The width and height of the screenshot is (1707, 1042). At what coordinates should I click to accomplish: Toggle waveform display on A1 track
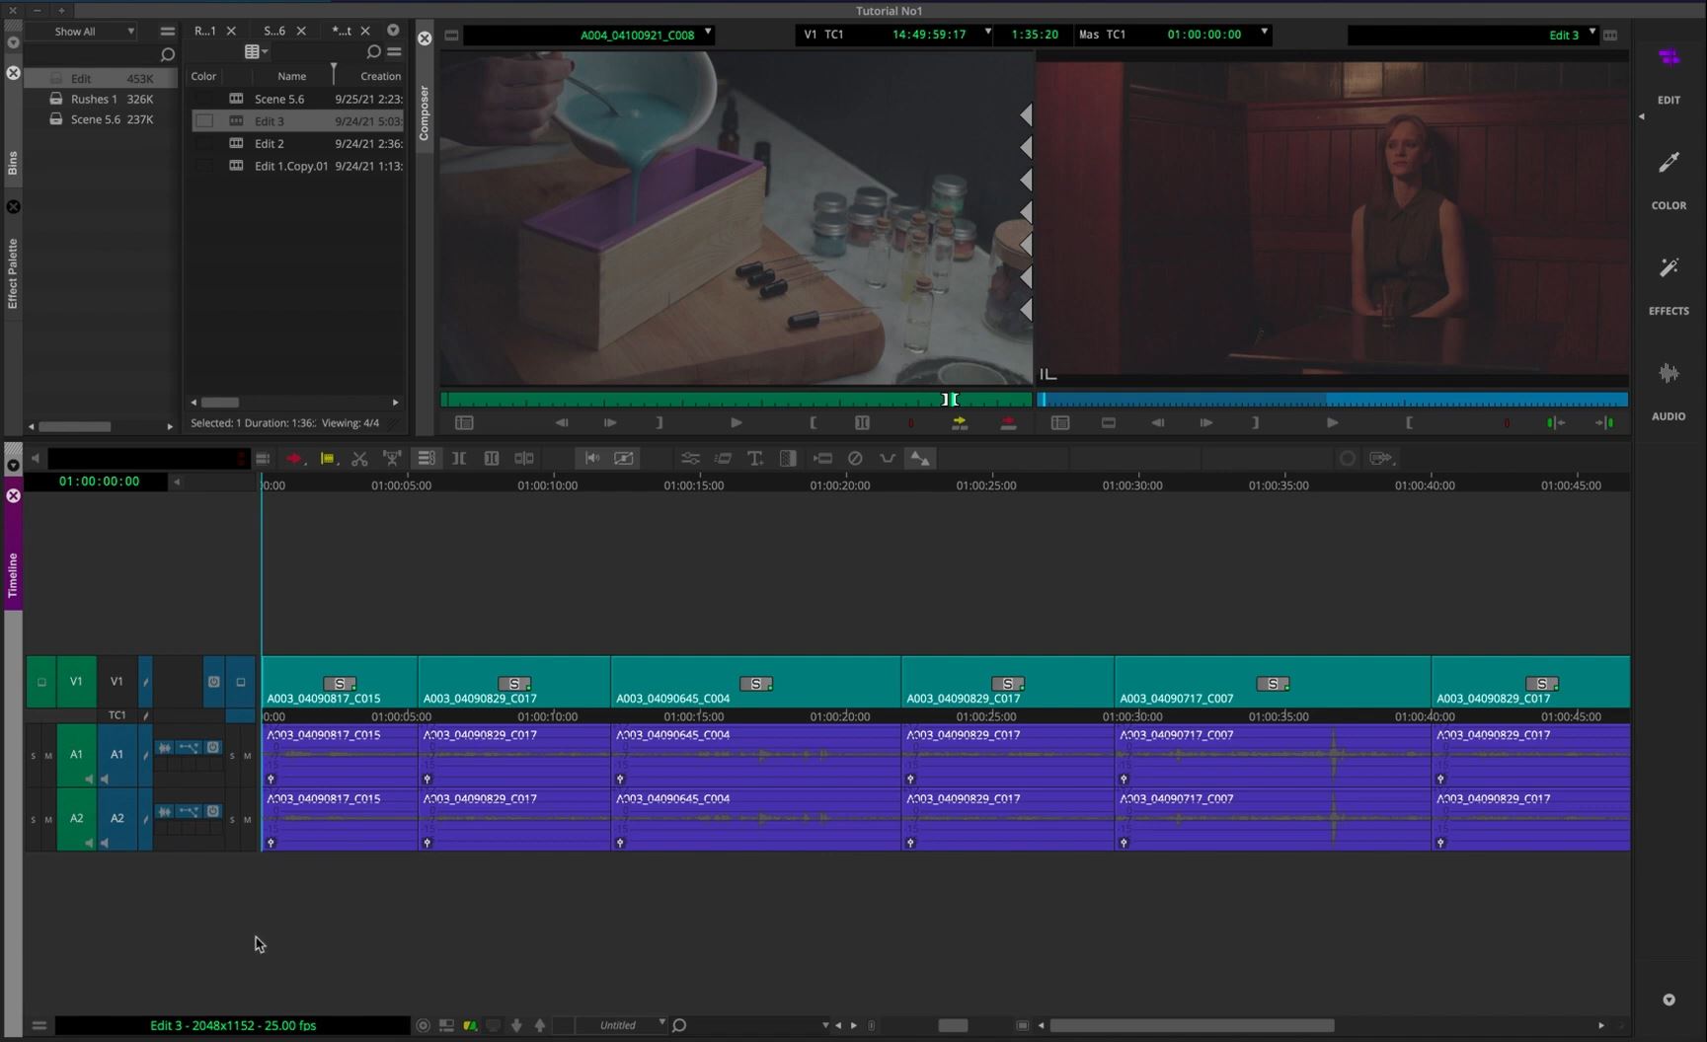tap(165, 747)
